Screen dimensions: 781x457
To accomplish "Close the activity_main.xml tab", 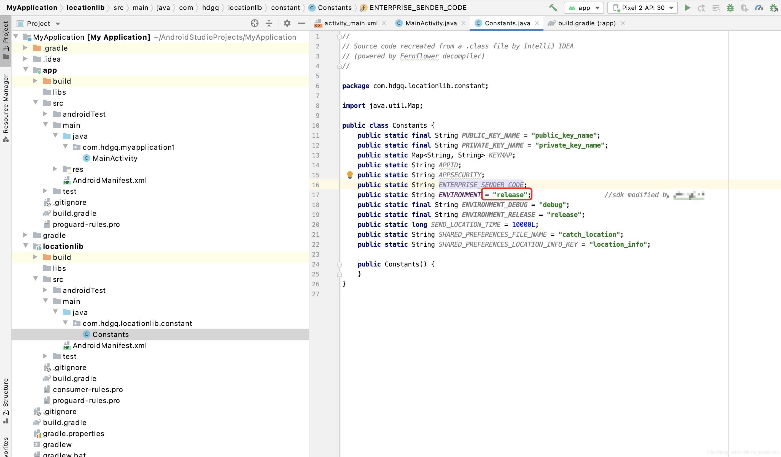I will [x=384, y=23].
